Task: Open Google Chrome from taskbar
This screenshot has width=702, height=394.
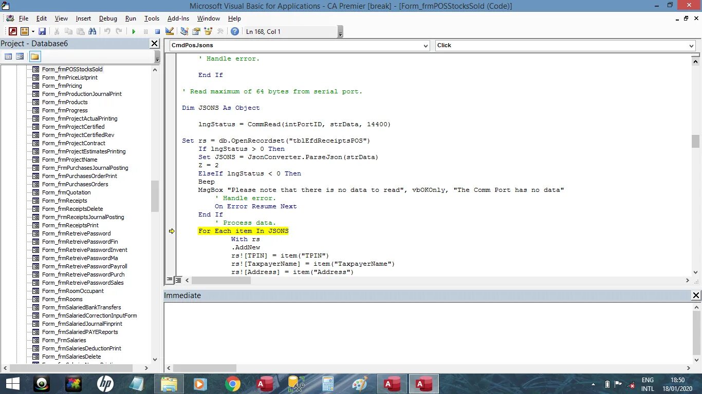Action: pos(232,384)
